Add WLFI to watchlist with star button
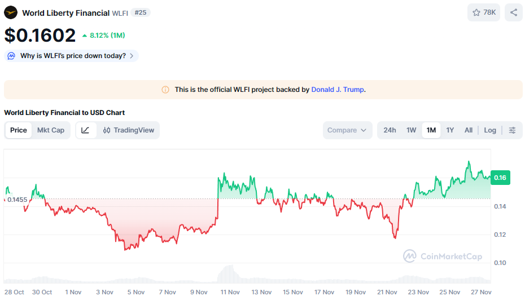The width and height of the screenshot is (525, 296). pos(484,12)
